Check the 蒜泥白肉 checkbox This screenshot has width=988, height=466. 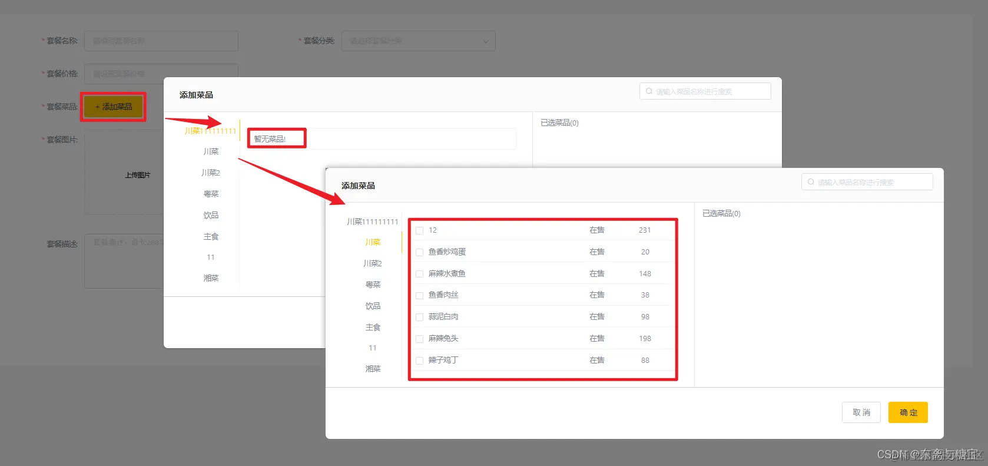pyautogui.click(x=420, y=317)
